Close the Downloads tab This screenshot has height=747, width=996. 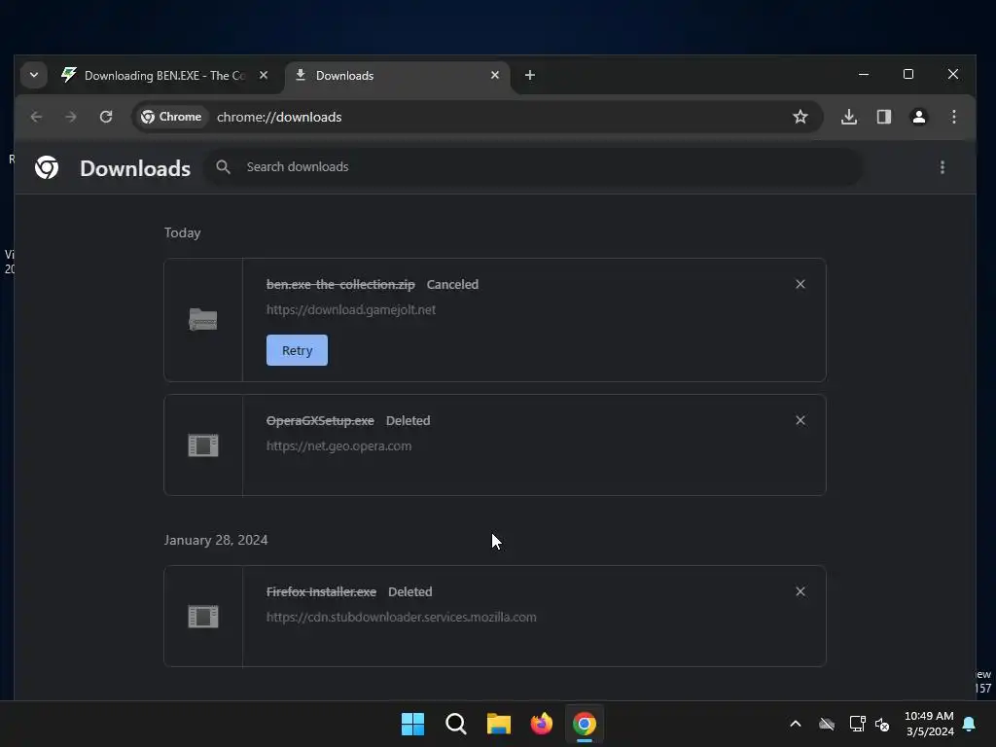(495, 75)
